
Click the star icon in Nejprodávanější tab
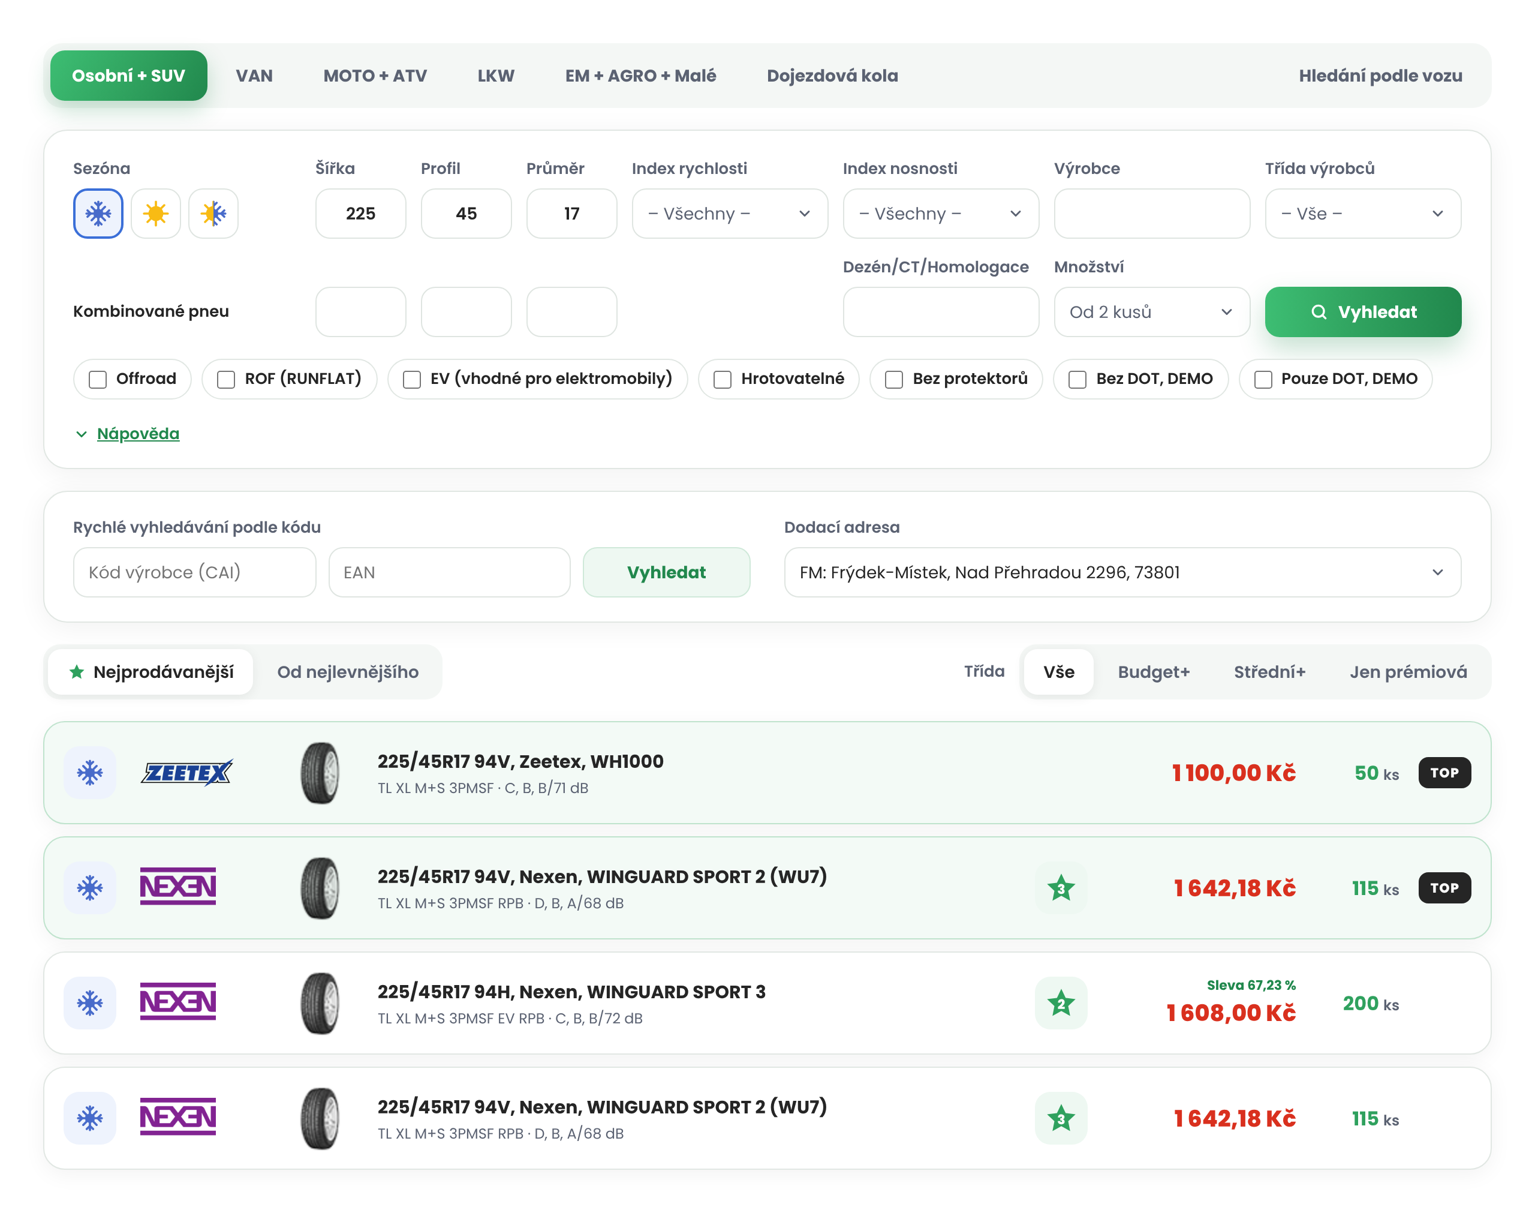77,672
